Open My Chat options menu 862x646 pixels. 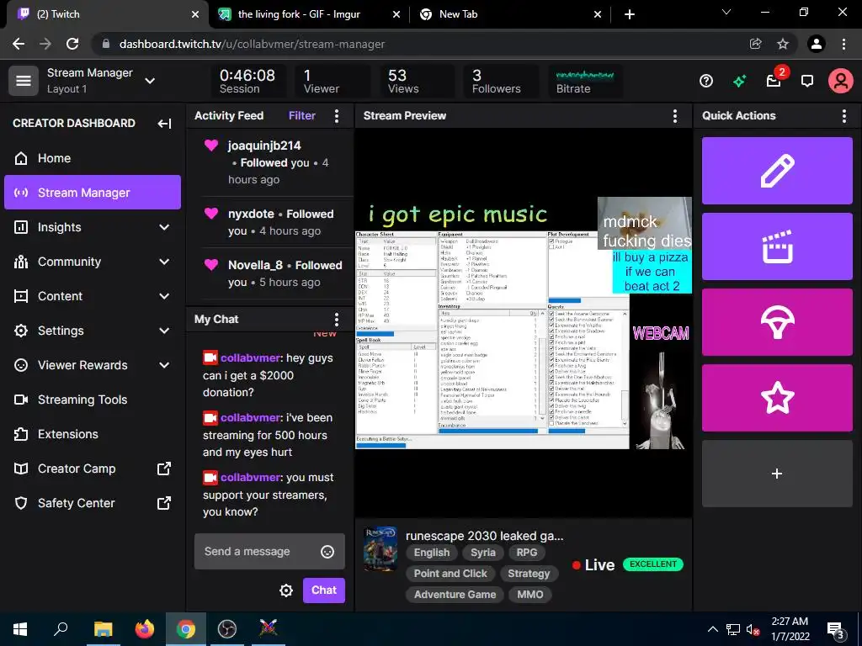click(337, 320)
